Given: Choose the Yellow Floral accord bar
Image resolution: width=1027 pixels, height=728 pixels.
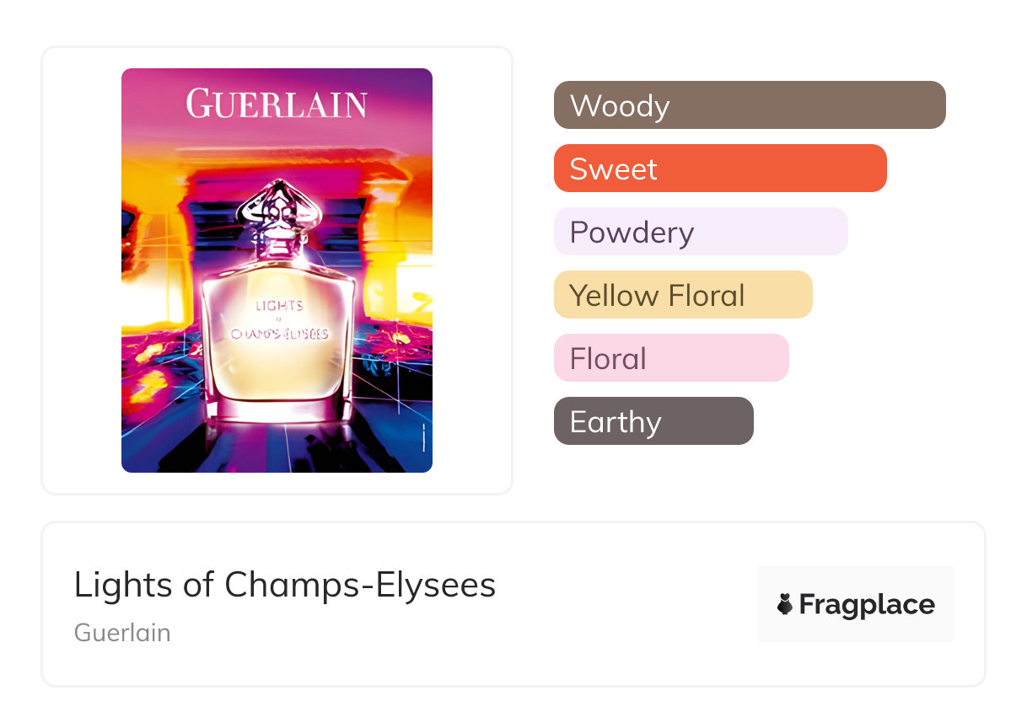Looking at the screenshot, I should click(683, 295).
